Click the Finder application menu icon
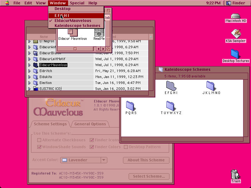The image size is (251, 188). click(x=228, y=3)
